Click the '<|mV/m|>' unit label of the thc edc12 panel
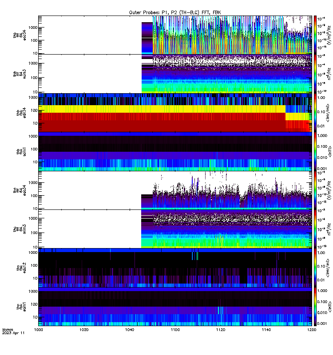The image size is (333, 355). 328,268
